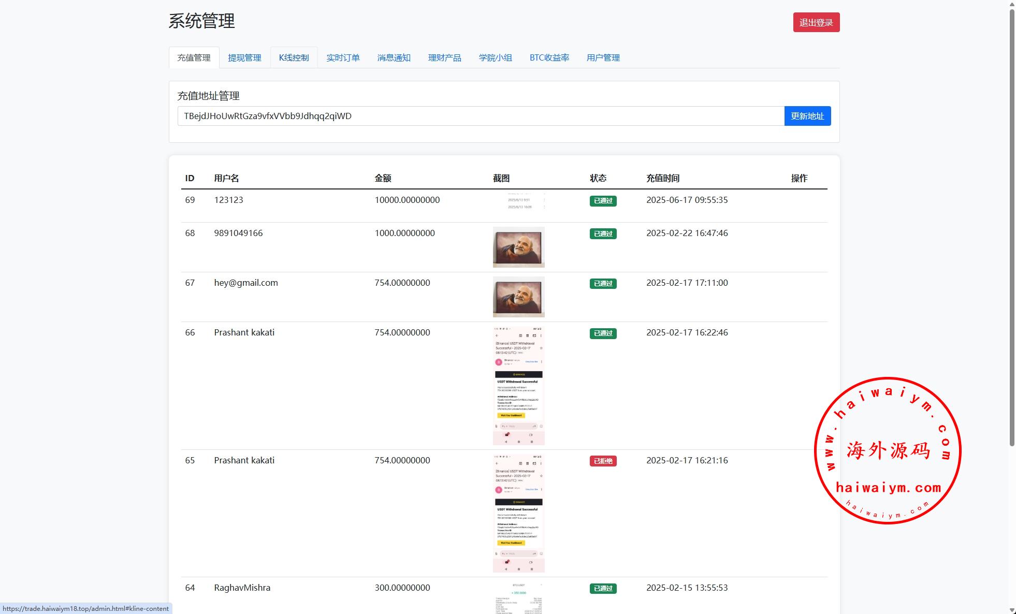Open the 实时订单 tab
This screenshot has height=614, width=1016.
pos(343,57)
